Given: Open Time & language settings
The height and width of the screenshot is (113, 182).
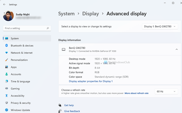Looking at the screenshot, I should click(20, 81).
